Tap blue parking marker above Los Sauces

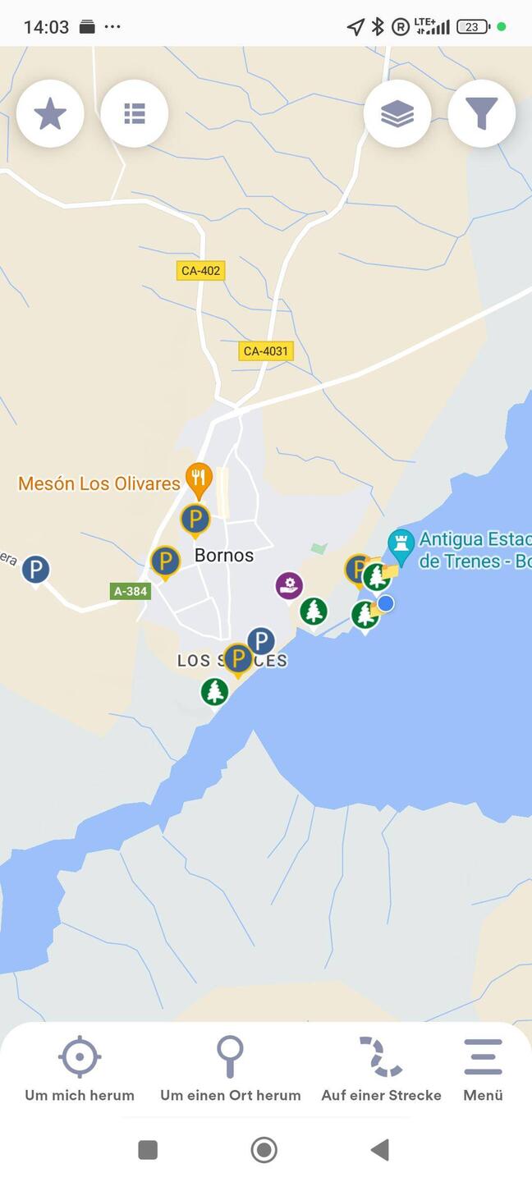click(261, 640)
